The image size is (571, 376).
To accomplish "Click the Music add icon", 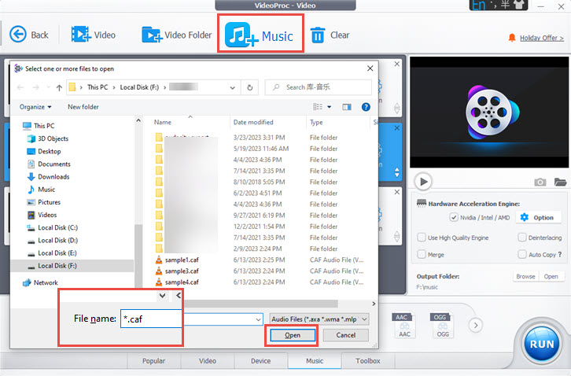I will 241,35.
